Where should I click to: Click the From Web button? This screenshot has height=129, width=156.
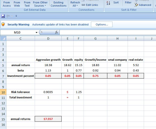pyautogui.click(x=17, y=4)
